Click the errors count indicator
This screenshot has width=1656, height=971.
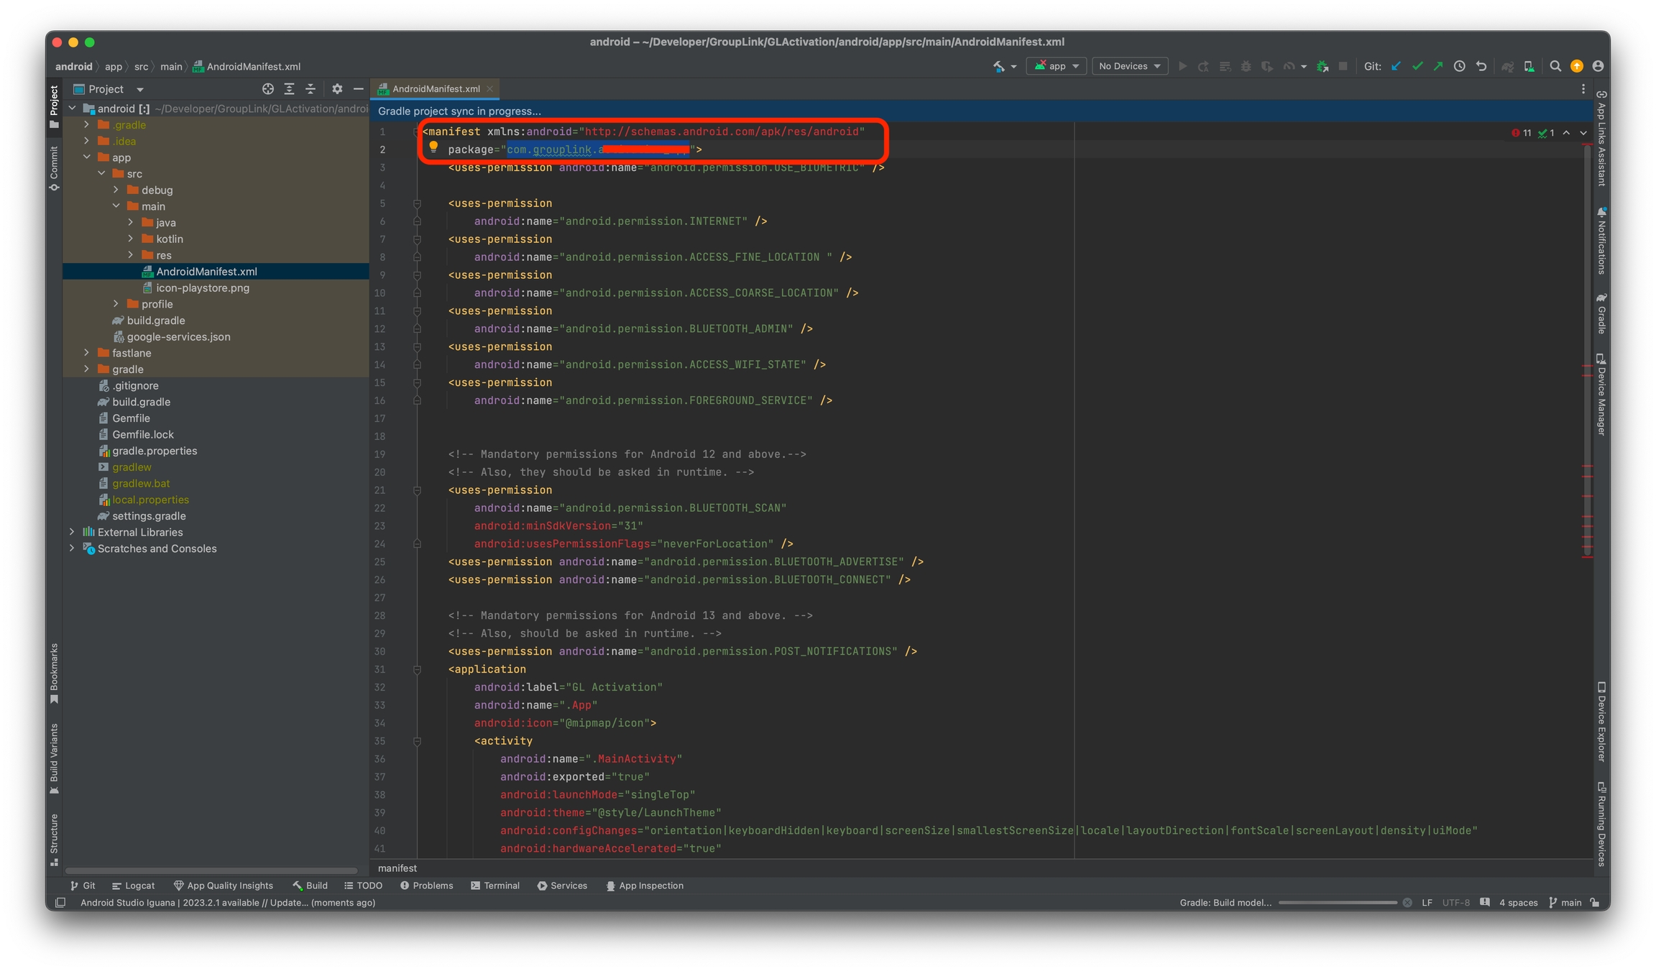(x=1522, y=133)
